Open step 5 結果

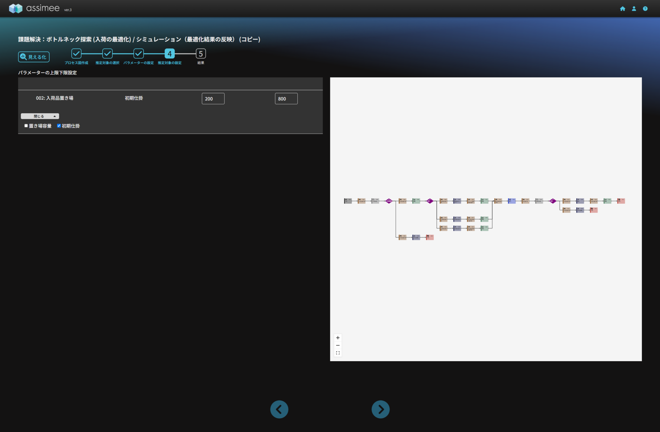point(201,54)
